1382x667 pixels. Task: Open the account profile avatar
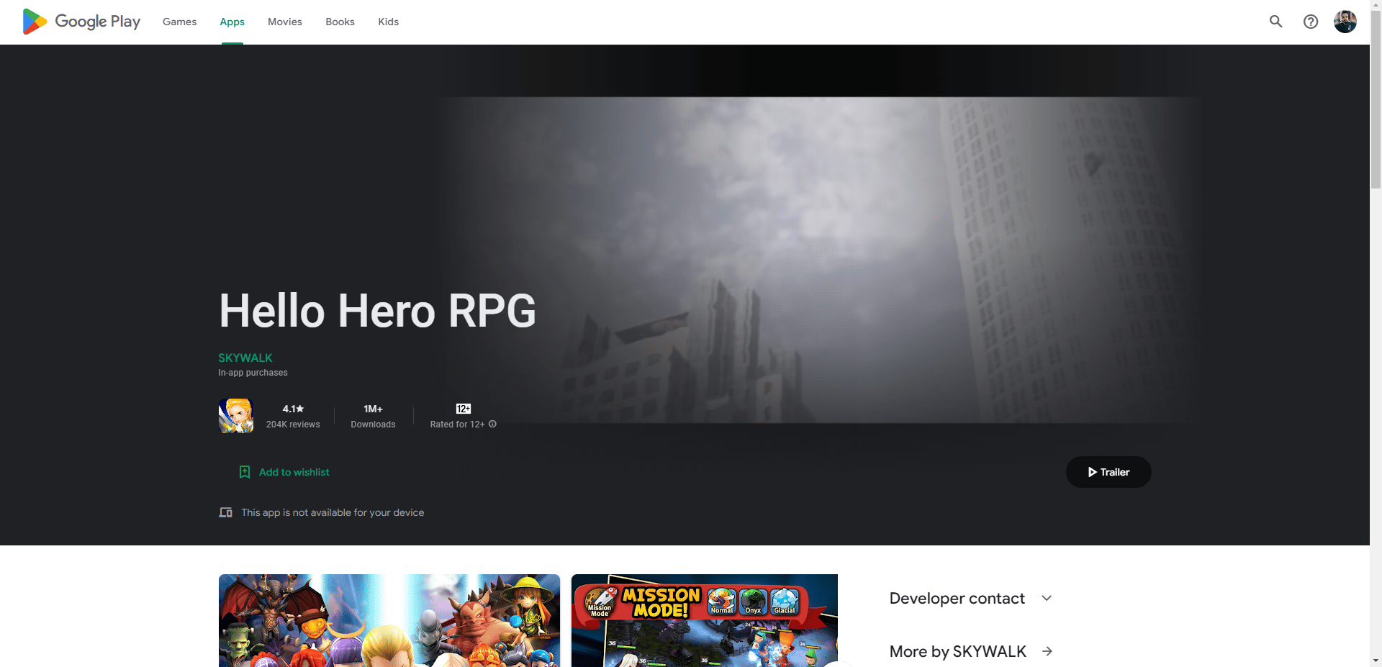click(1345, 22)
